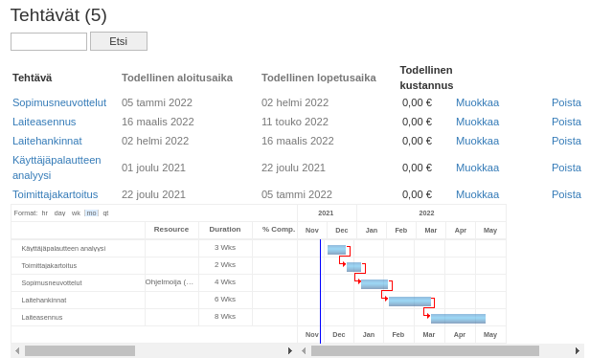Click the Todellinen lopetusaika column header
The image size is (590, 358).
pos(319,78)
